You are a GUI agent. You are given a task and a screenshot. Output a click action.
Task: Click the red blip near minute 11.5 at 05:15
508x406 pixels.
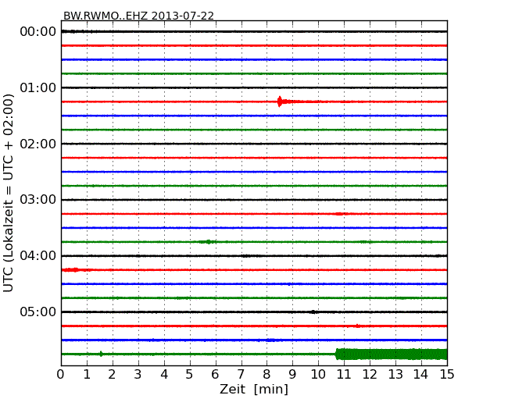357,326
